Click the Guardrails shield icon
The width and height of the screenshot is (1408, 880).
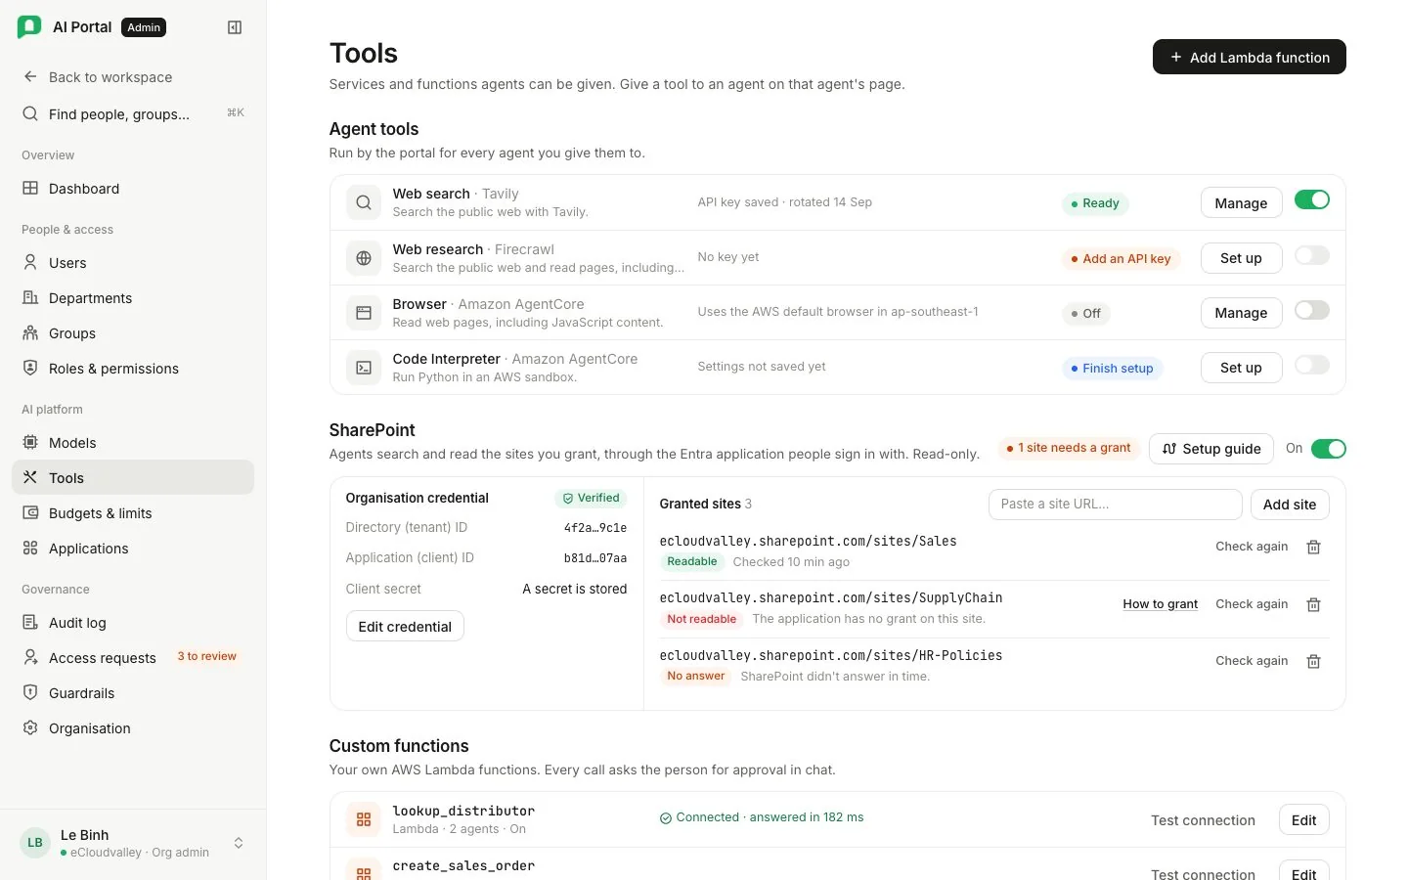point(30,692)
